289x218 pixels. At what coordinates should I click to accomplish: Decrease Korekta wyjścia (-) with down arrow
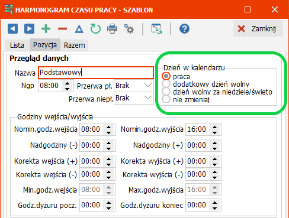(x=215, y=177)
